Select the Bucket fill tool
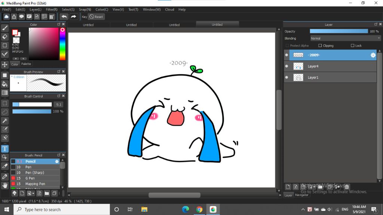This screenshot has width=383, height=215. [5, 84]
